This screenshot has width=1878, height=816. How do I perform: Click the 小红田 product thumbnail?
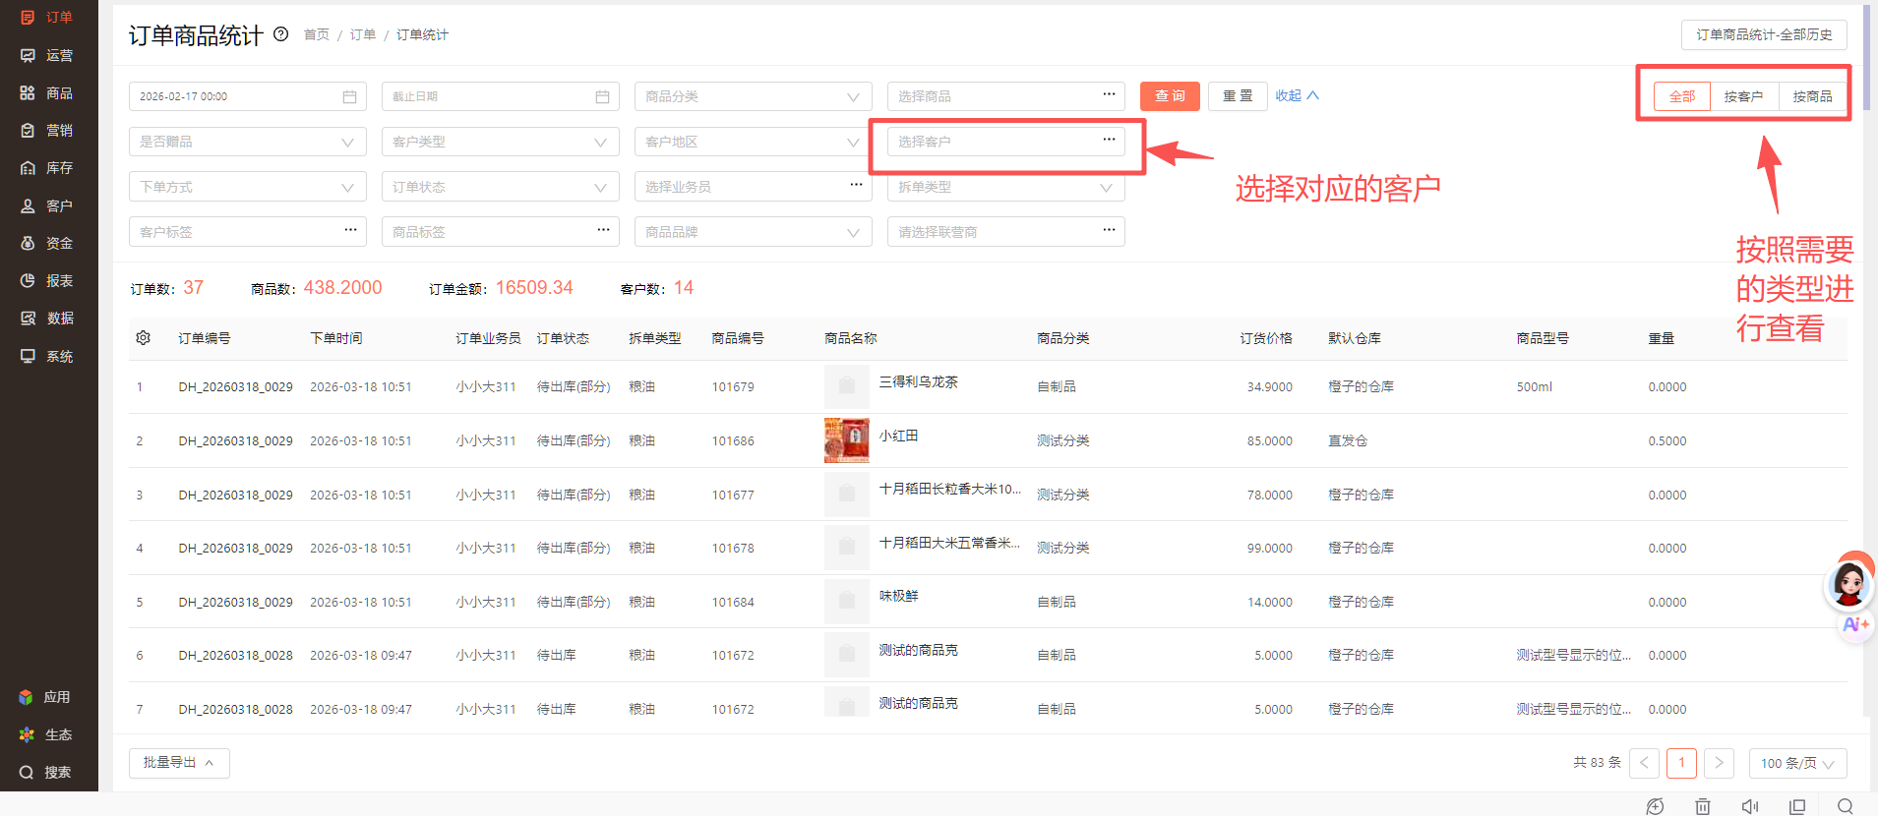click(x=847, y=440)
